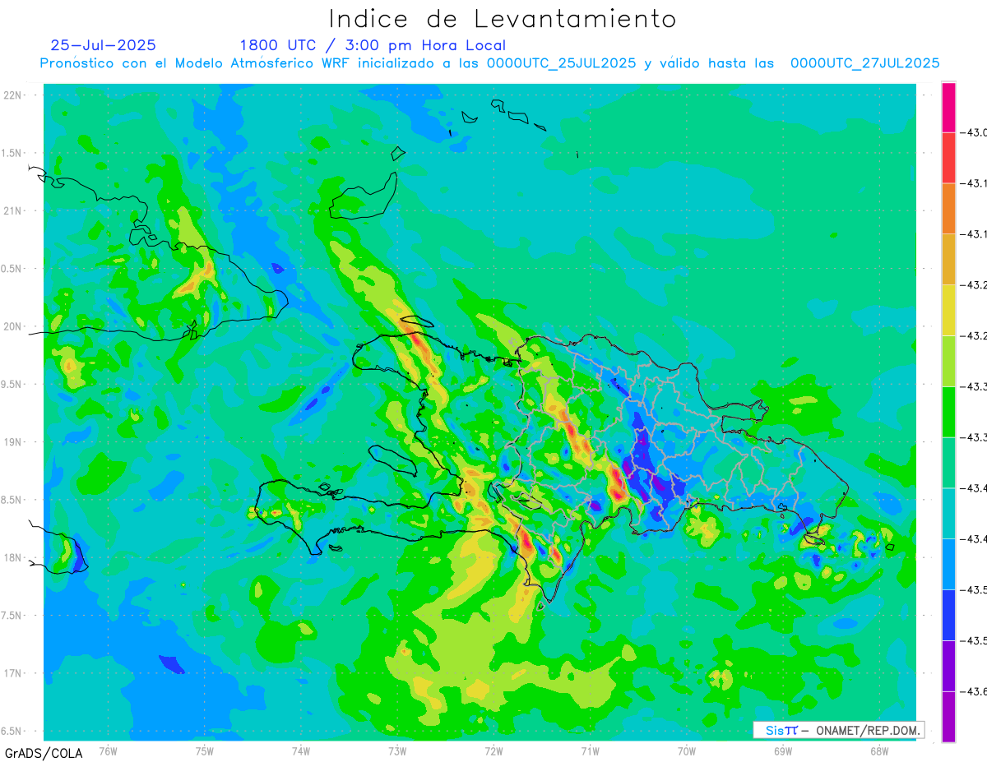Click the 75W longitude label
Image resolution: width=987 pixels, height=762 pixels.
(205, 750)
